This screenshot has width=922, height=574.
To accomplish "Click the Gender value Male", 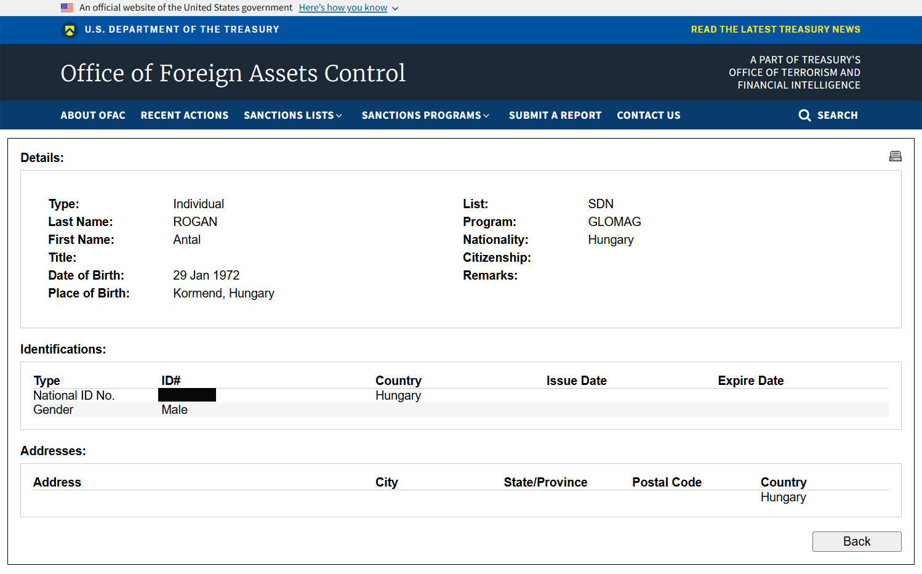I will point(174,410).
